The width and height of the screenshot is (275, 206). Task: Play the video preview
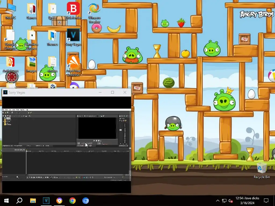[x=94, y=141]
